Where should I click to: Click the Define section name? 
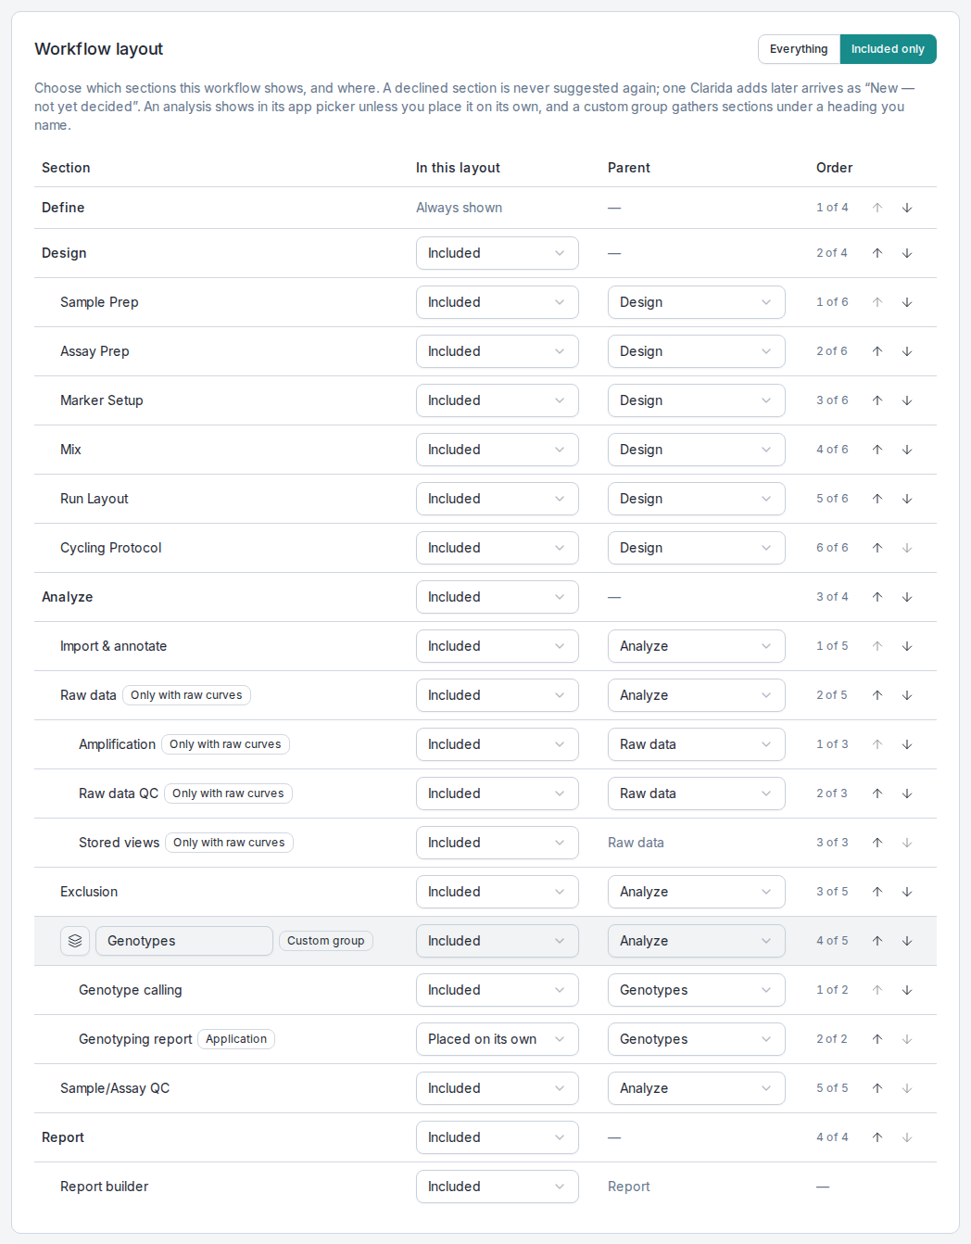(63, 208)
